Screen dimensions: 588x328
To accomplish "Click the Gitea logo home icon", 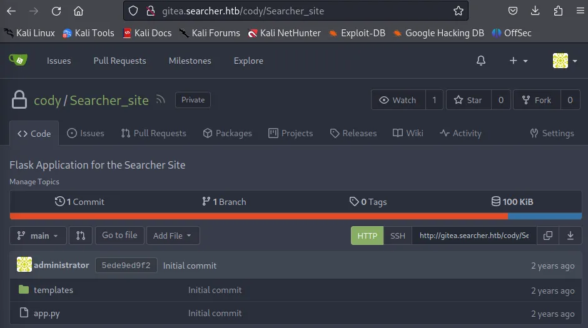I will pyautogui.click(x=18, y=60).
